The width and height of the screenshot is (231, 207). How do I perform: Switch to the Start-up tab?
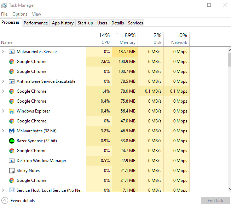coord(85,23)
